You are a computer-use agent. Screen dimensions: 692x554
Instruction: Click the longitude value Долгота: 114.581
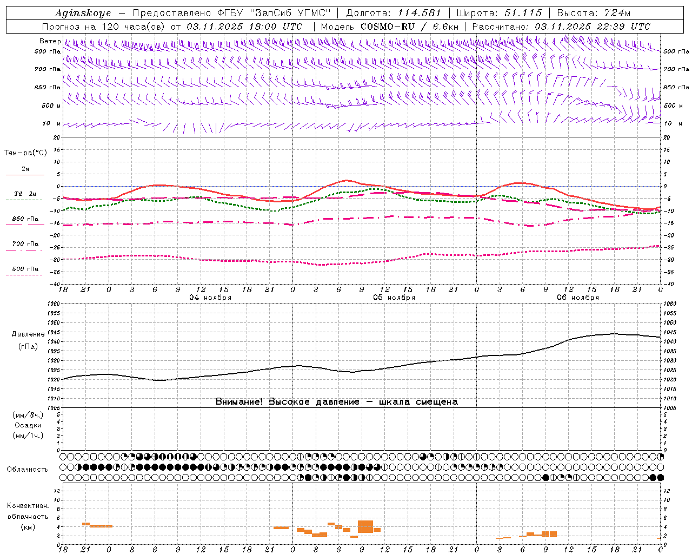[x=394, y=13]
